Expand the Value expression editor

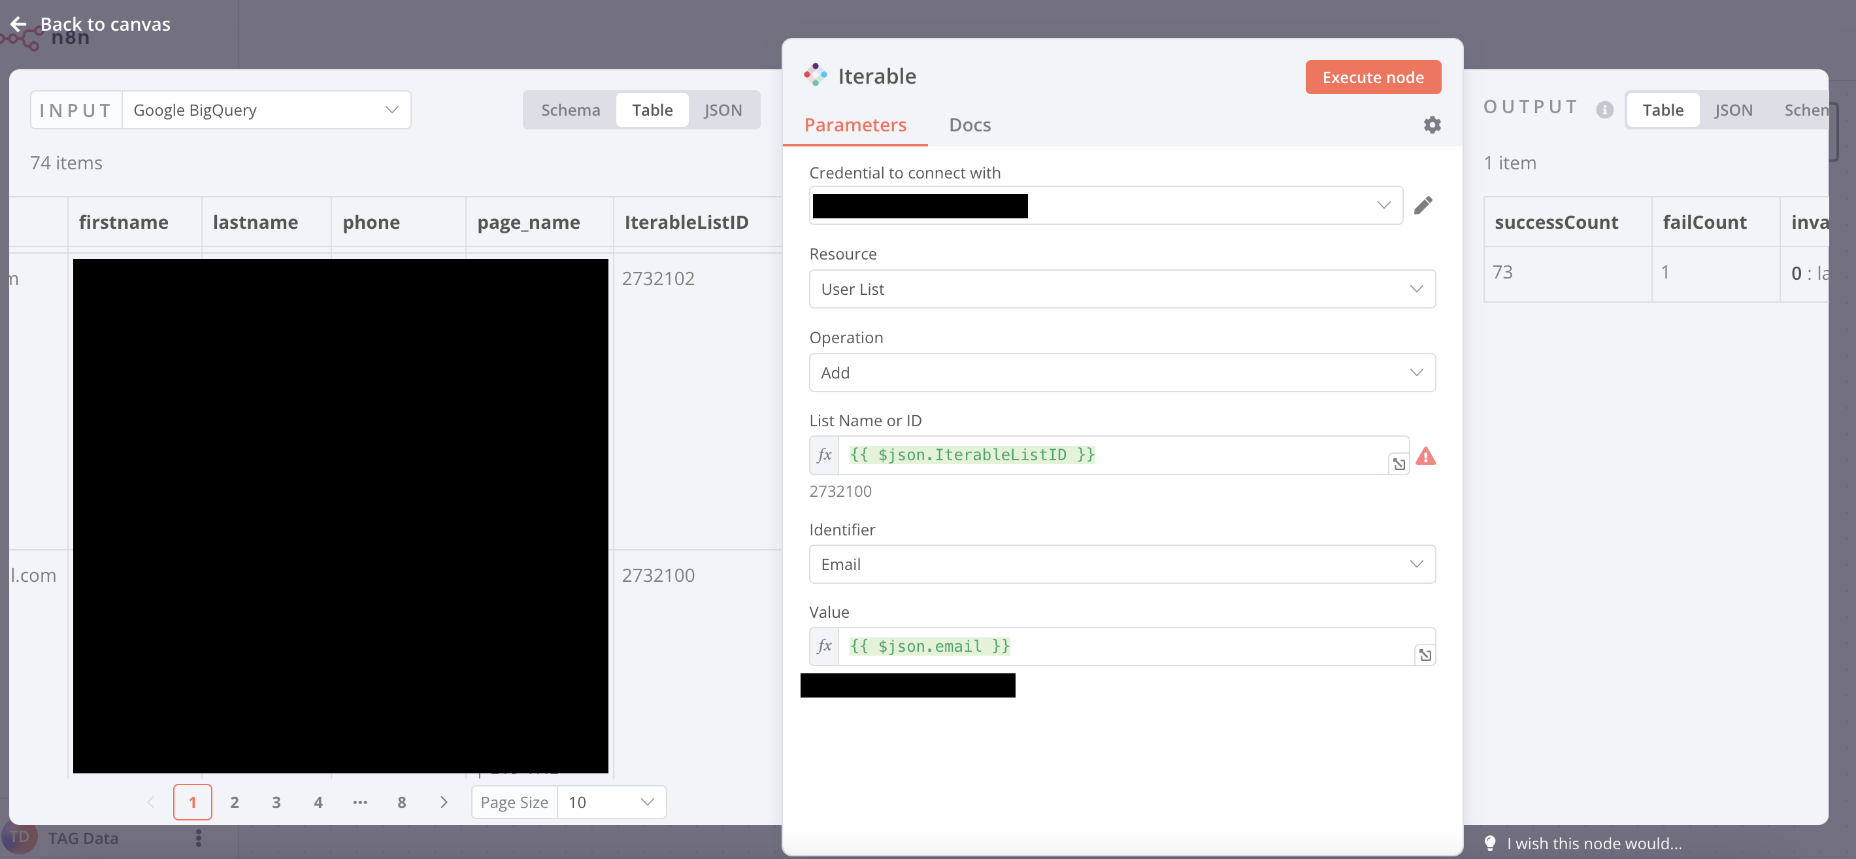pos(1425,654)
